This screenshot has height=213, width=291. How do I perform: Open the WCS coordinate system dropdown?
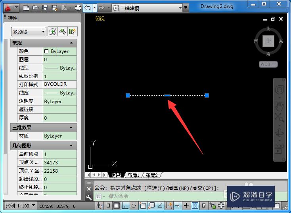pyautogui.click(x=268, y=64)
